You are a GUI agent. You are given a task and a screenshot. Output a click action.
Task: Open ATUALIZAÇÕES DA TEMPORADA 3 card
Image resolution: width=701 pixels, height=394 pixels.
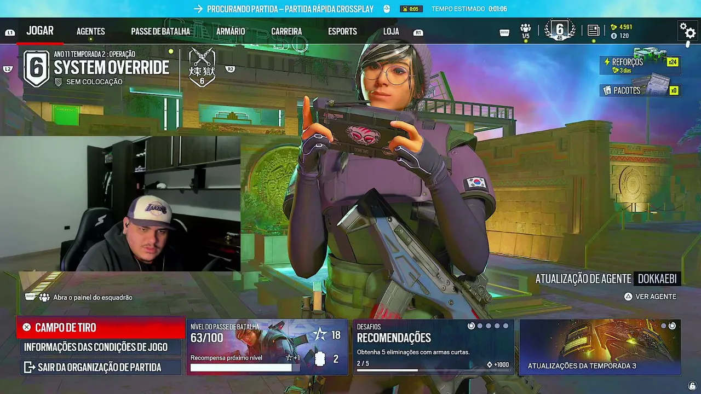(600, 347)
